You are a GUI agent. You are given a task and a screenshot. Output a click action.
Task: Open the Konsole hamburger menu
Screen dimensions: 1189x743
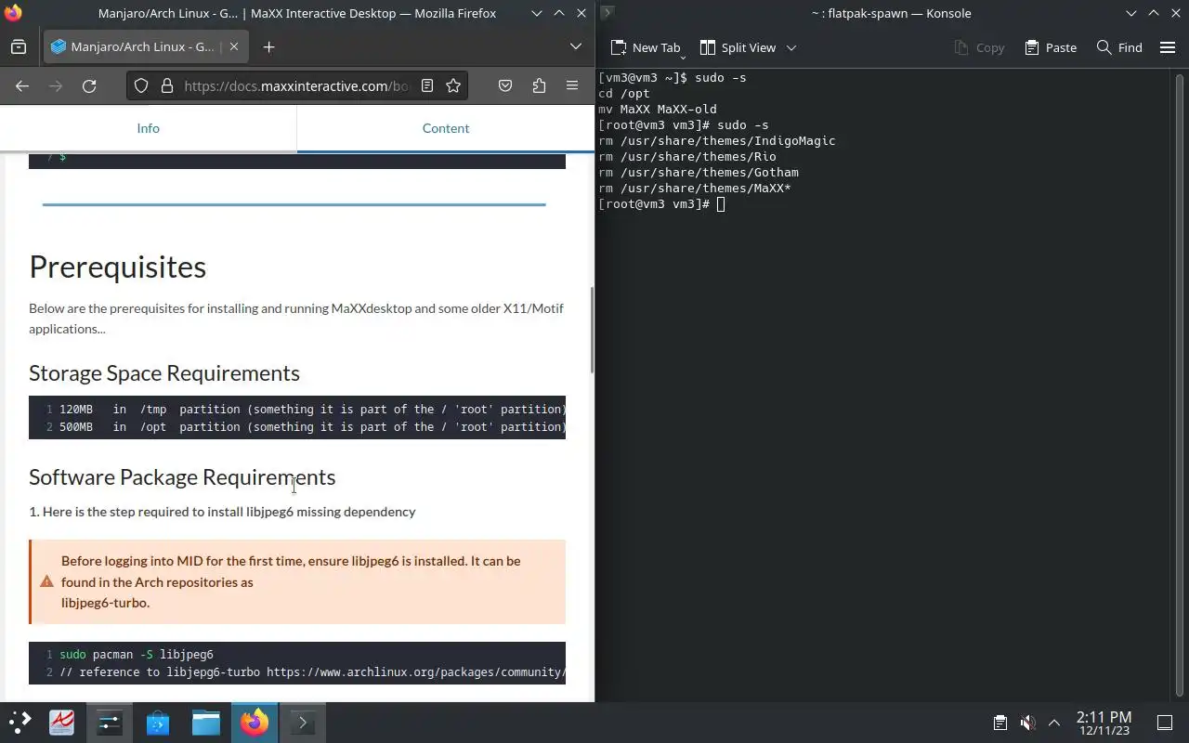click(x=1168, y=47)
